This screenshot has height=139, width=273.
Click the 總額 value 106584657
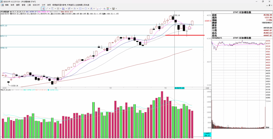[x=267, y=23]
